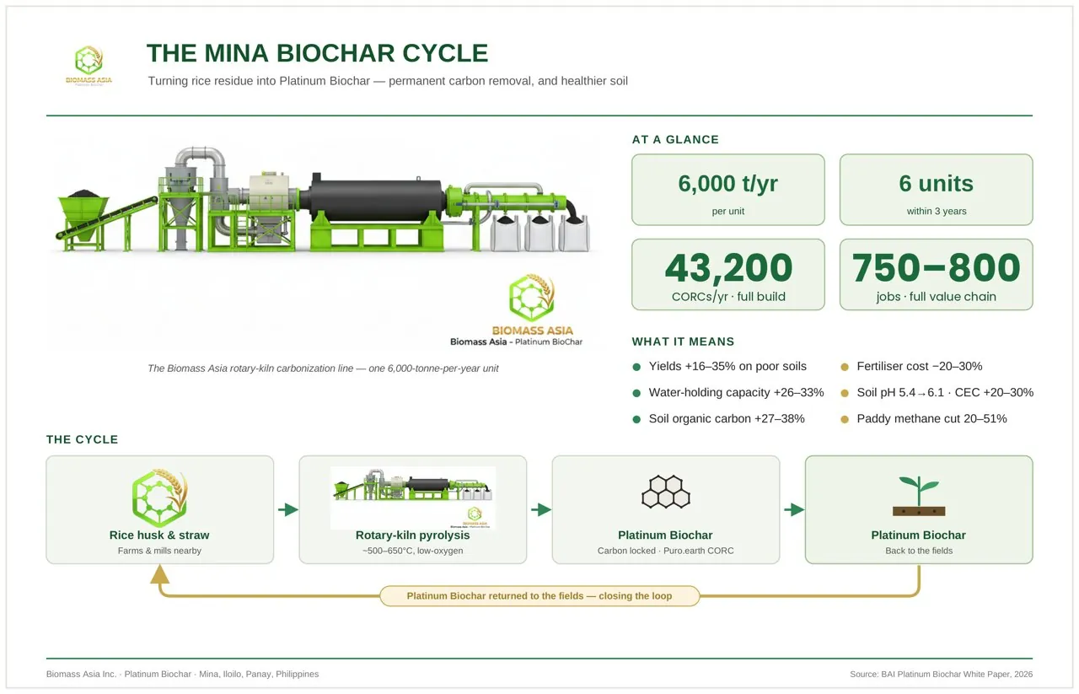The width and height of the screenshot is (1079, 694).
Task: Select the 6 units stat card
Action: point(937,190)
